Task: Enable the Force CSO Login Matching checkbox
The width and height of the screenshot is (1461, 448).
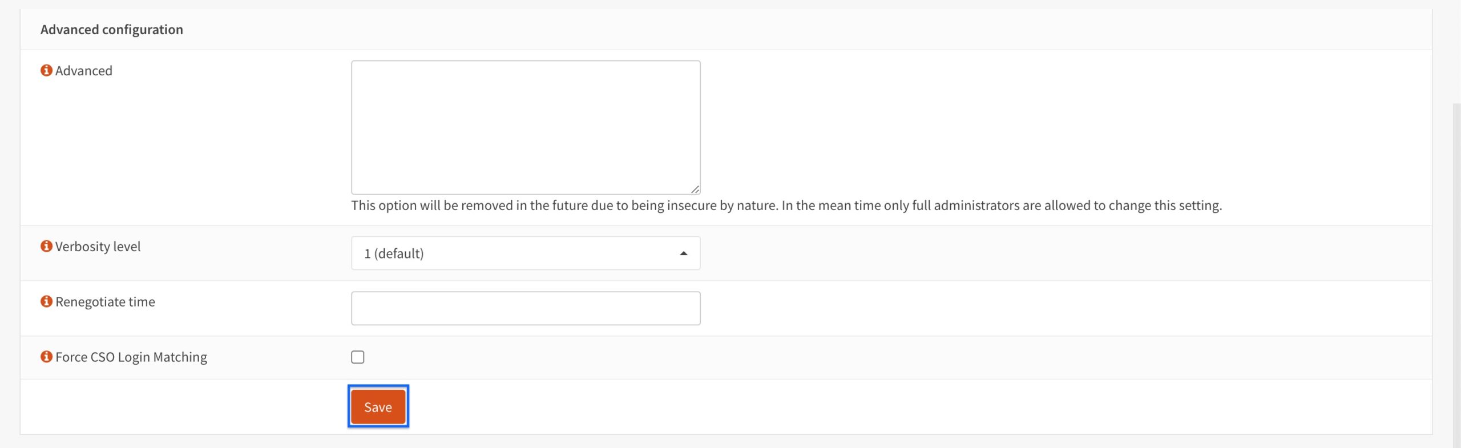Action: coord(358,357)
